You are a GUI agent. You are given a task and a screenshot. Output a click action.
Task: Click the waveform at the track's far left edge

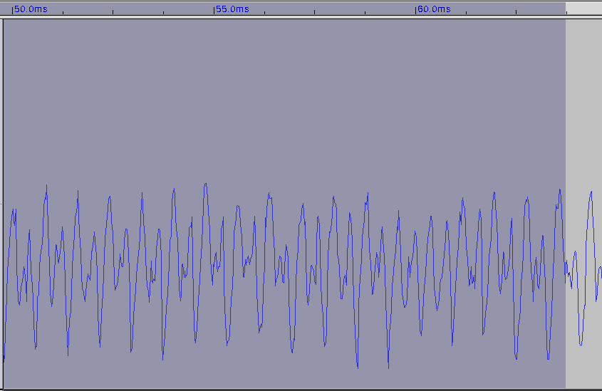(x=4, y=342)
